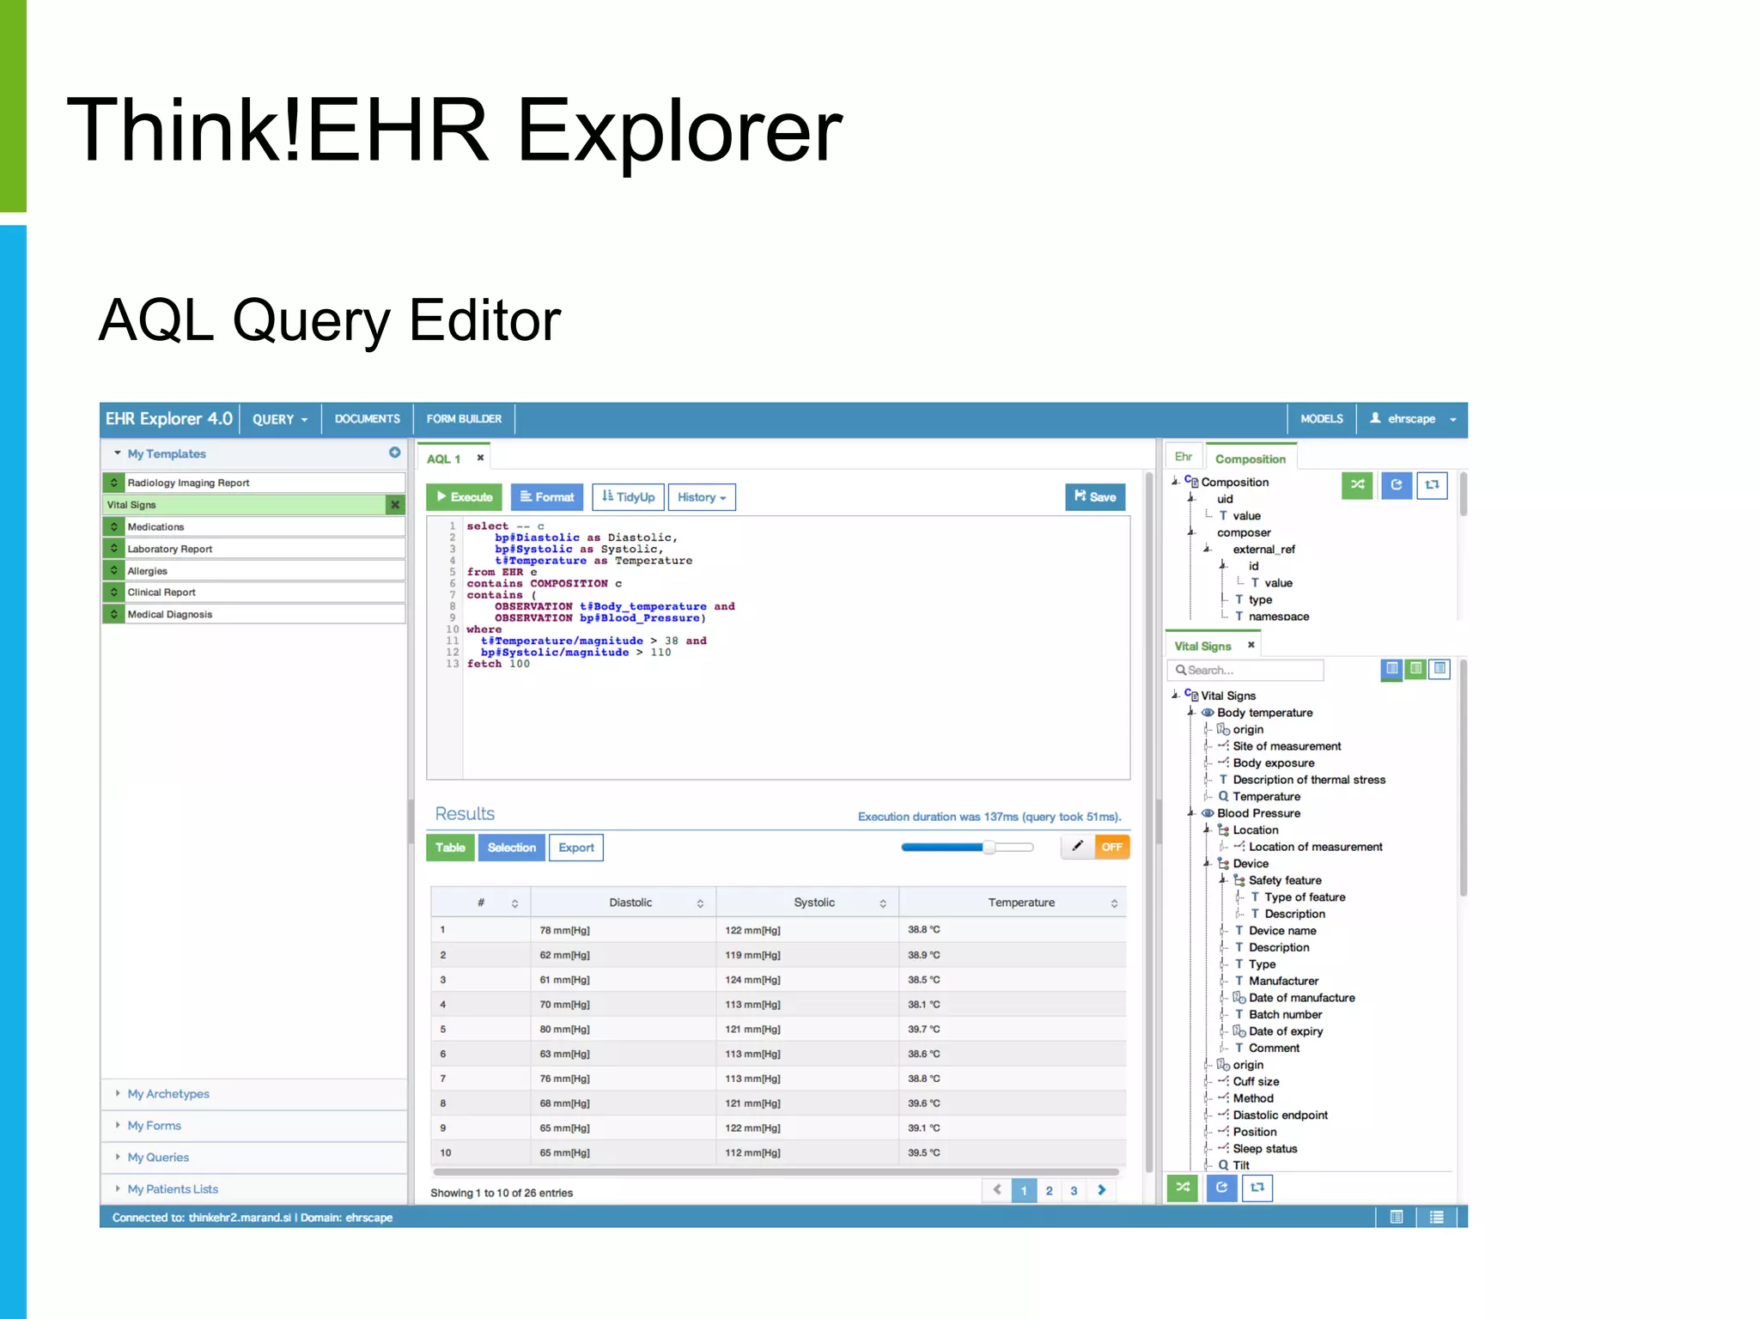Close the AQL 1 query tab
Screen dimensions: 1759x1319
pyautogui.click(x=480, y=458)
